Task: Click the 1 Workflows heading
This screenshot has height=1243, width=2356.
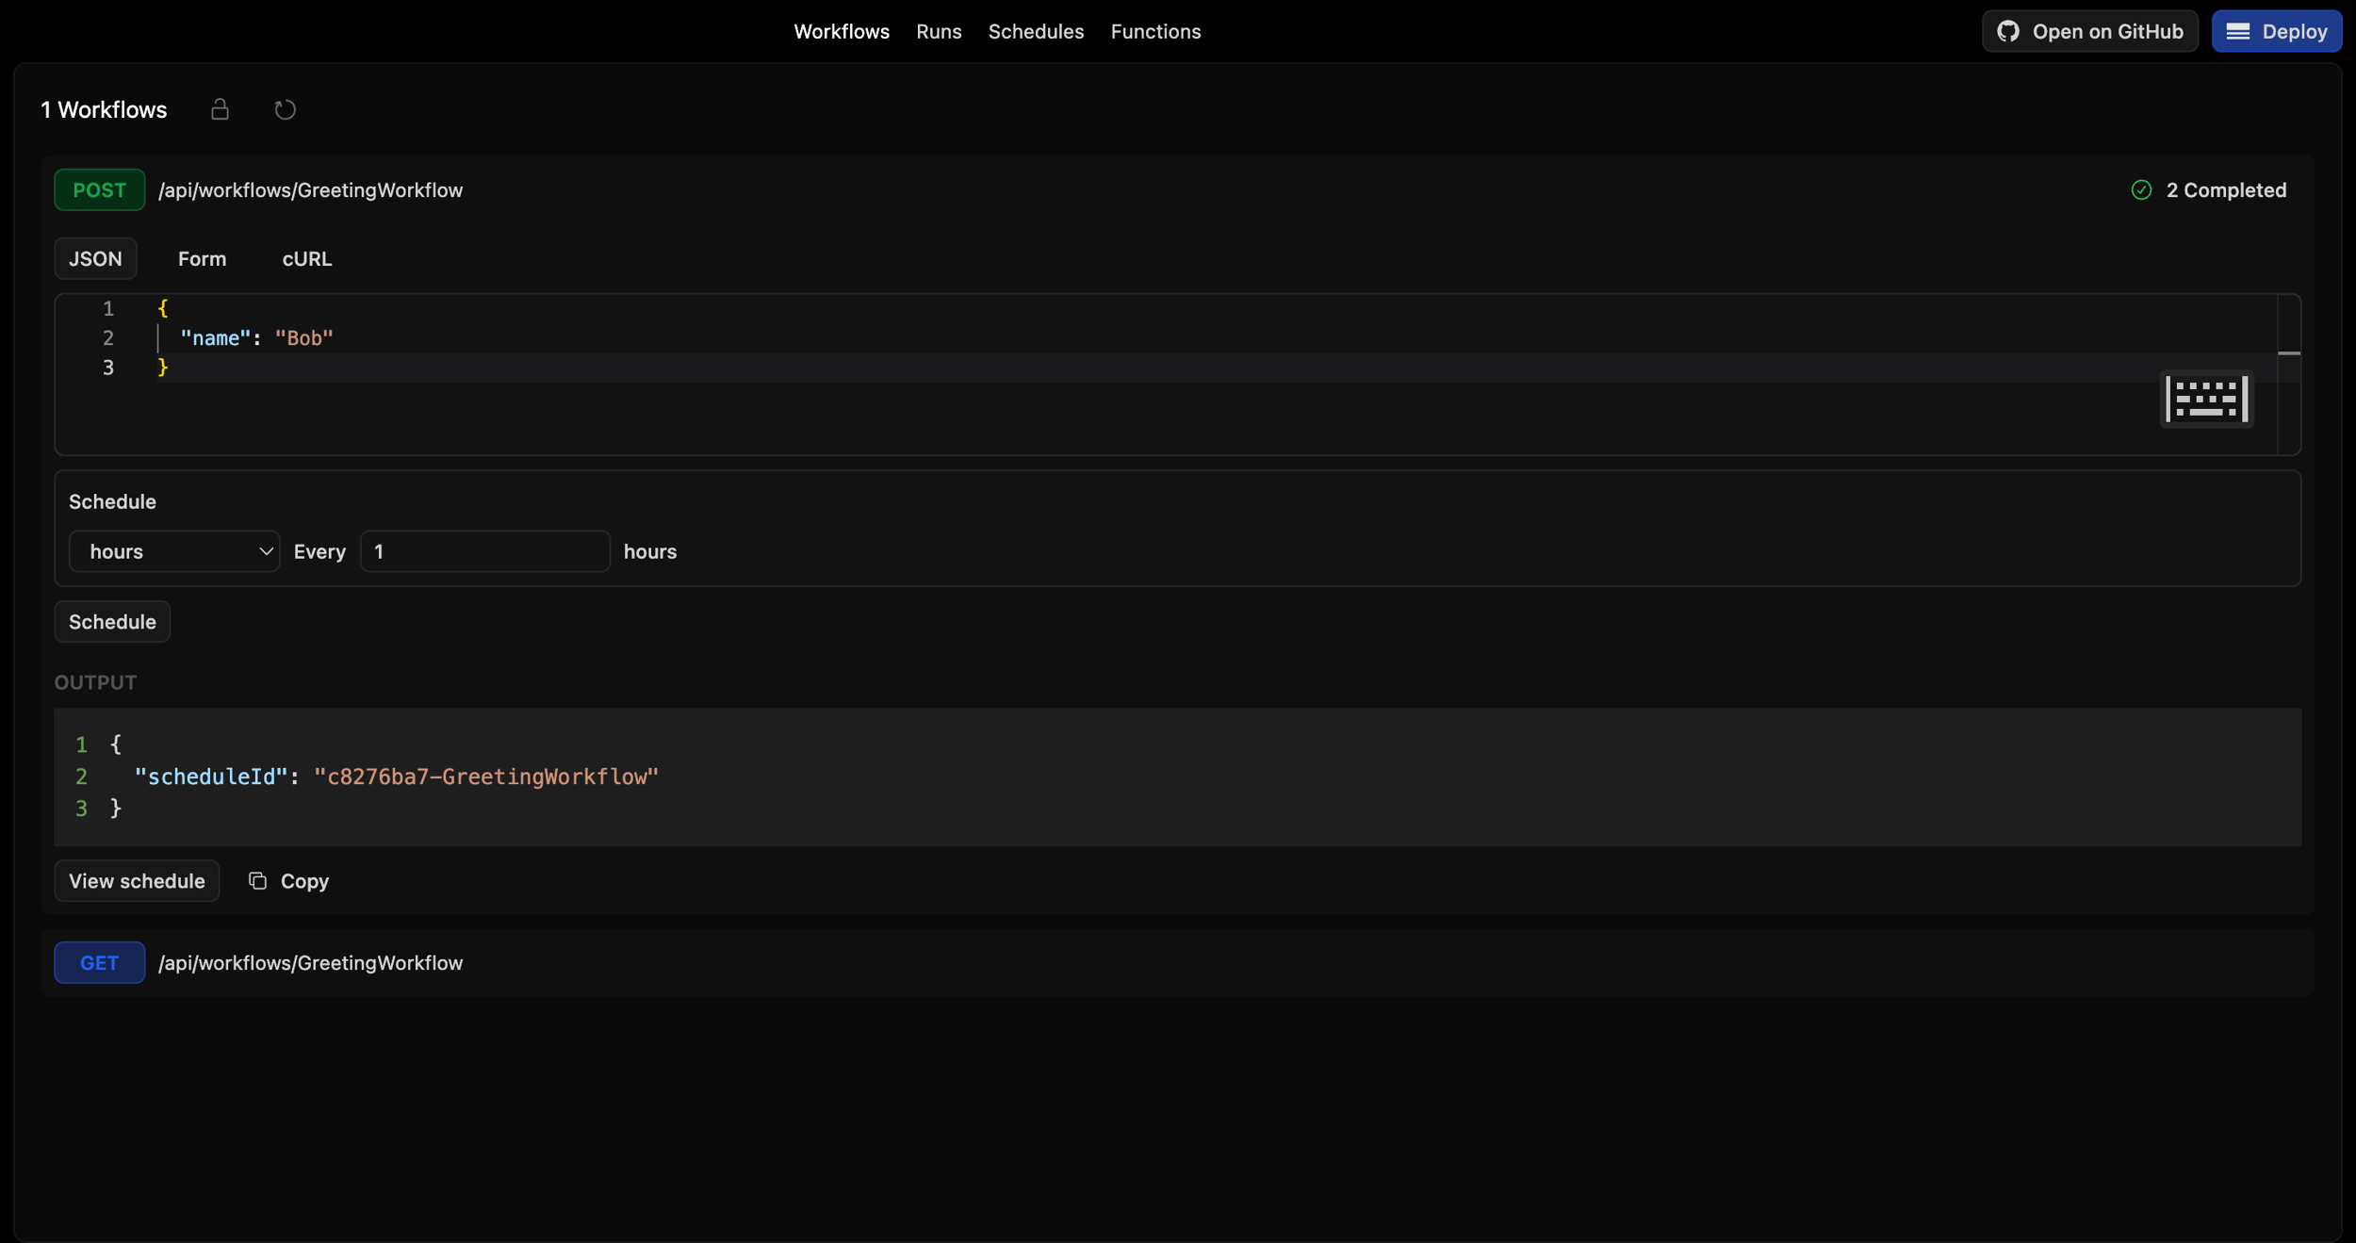Action: pyautogui.click(x=104, y=109)
